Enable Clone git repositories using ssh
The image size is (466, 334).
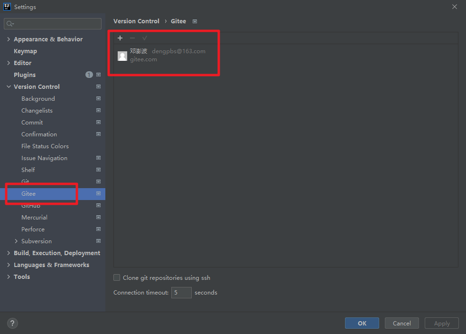pos(117,277)
